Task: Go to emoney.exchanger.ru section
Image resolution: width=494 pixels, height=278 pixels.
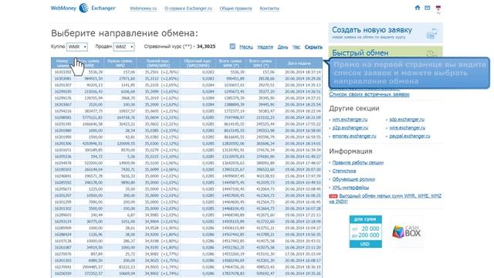Action: (x=354, y=136)
